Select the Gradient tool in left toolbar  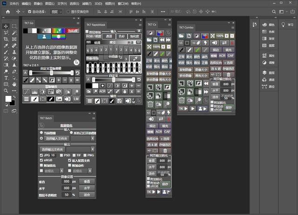click(x=6, y=65)
